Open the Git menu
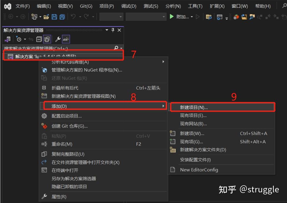The height and width of the screenshot is (203, 287). [x=86, y=6]
